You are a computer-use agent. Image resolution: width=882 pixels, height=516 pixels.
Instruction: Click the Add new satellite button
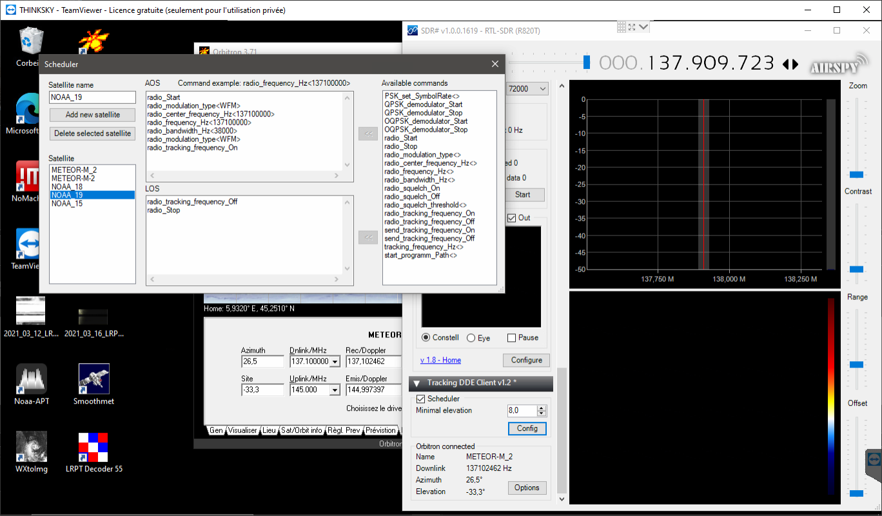tap(93, 115)
